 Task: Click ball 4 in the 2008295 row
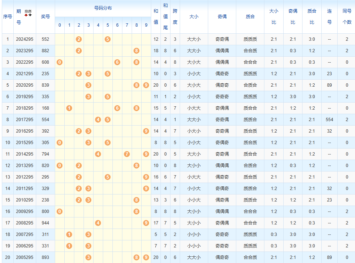coord(98,223)
